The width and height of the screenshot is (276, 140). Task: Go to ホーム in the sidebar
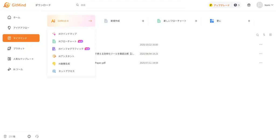(x=17, y=17)
